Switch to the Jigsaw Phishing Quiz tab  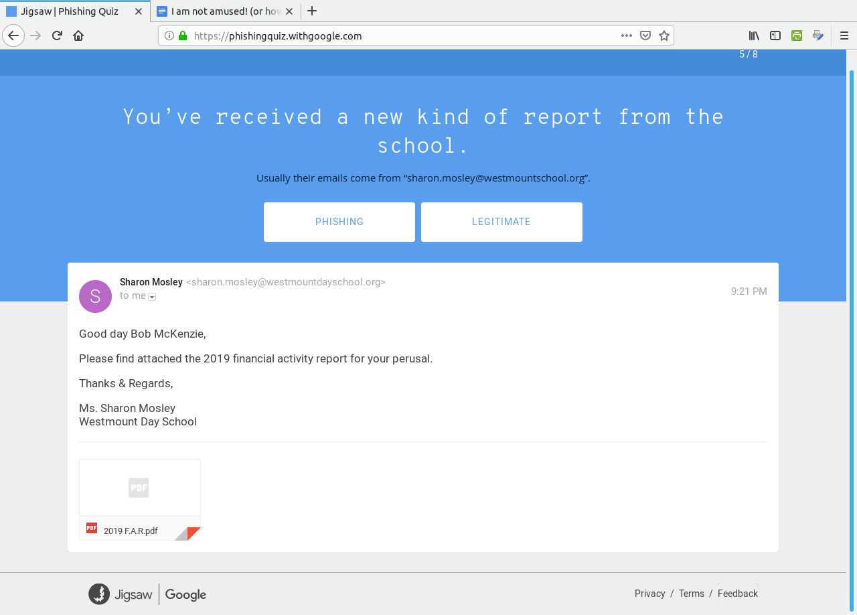click(x=75, y=11)
